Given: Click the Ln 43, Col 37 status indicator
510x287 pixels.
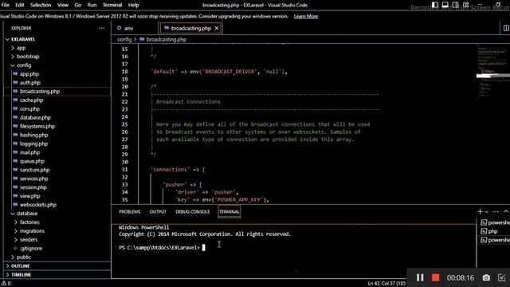Looking at the screenshot, I should (386, 284).
